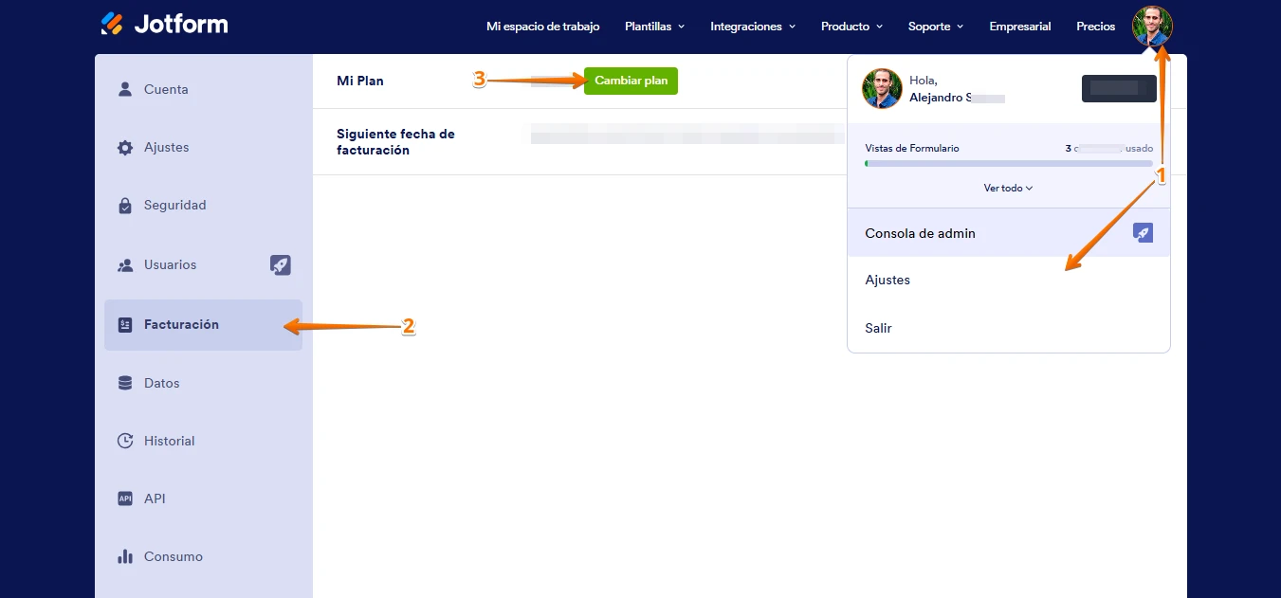Open Ajustes via the gear icon

click(x=124, y=147)
